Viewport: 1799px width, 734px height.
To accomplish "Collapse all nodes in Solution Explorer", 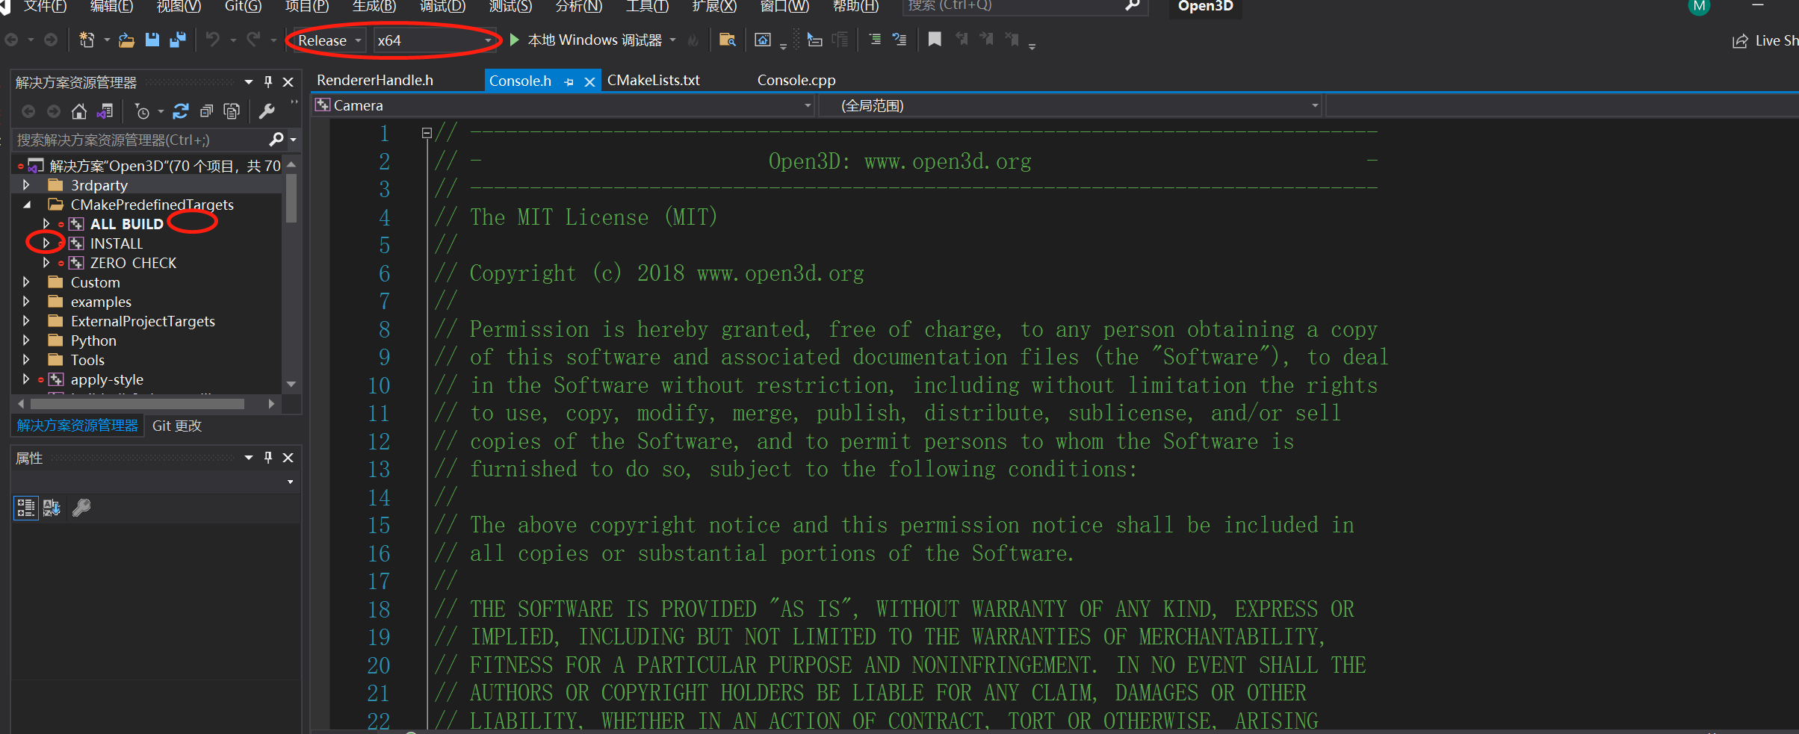I will pyautogui.click(x=207, y=111).
